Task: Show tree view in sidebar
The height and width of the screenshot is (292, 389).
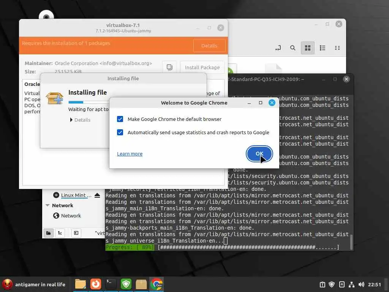Action: pos(60,233)
